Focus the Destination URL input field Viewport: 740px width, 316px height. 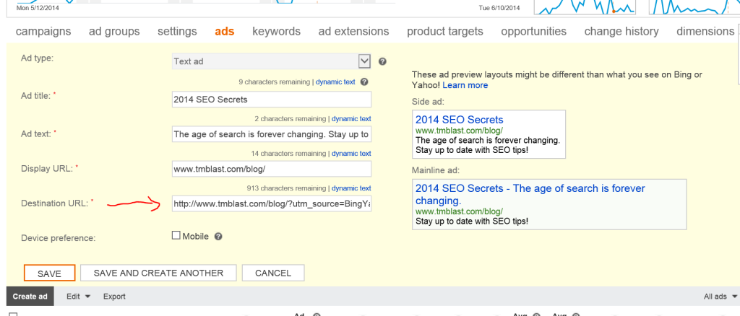coord(272,204)
